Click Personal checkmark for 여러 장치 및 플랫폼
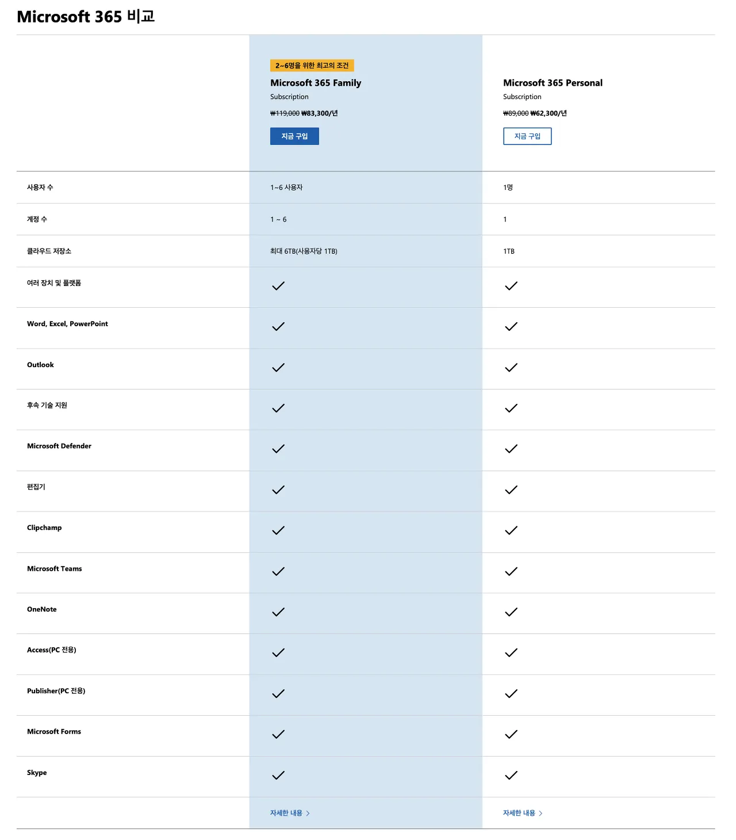Screen dimensions: 736x840 pyautogui.click(x=511, y=286)
